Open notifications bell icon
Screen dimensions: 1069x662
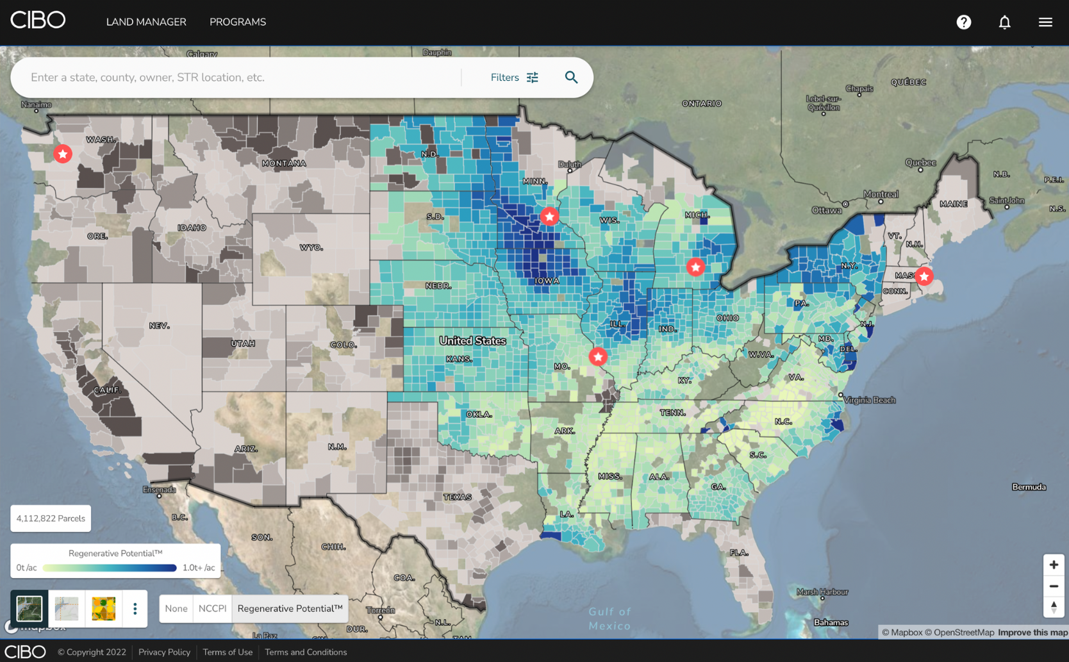(1004, 22)
